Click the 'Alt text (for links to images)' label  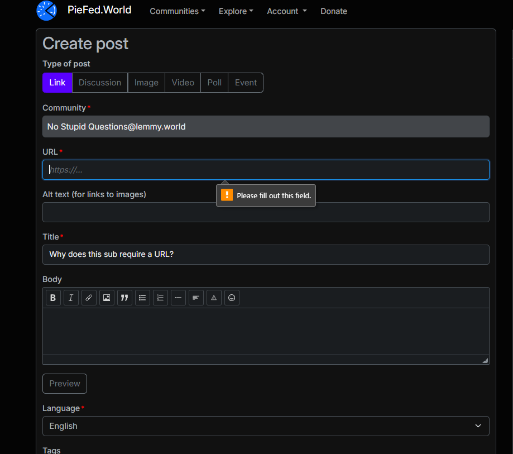94,194
